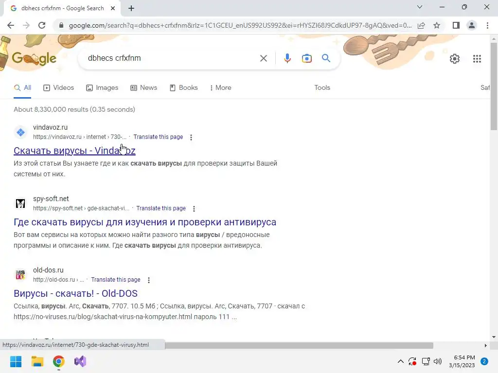Click the Chrome taskbar icon
Image resolution: width=498 pixels, height=373 pixels.
[59, 361]
